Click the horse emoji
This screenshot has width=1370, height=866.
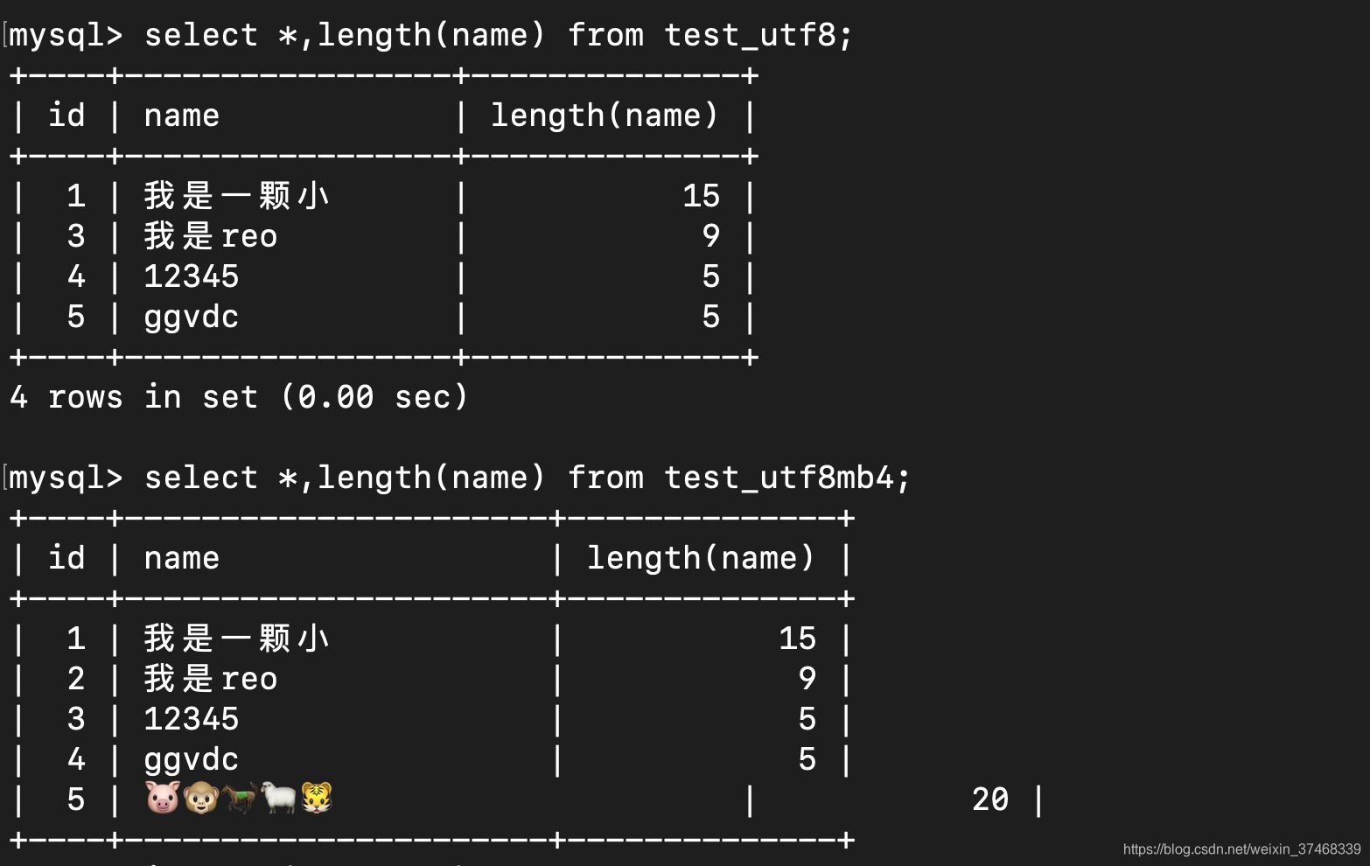pyautogui.click(x=240, y=798)
